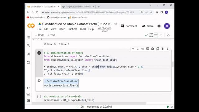Copy link to cell icon
Viewport: 199px width, 112px height.
point(143,49)
